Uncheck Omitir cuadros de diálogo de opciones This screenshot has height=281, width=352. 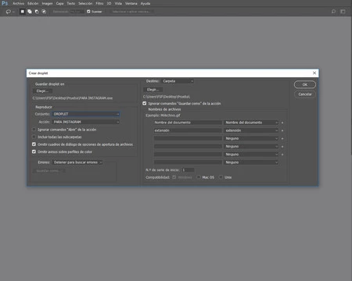pyautogui.click(x=34, y=144)
